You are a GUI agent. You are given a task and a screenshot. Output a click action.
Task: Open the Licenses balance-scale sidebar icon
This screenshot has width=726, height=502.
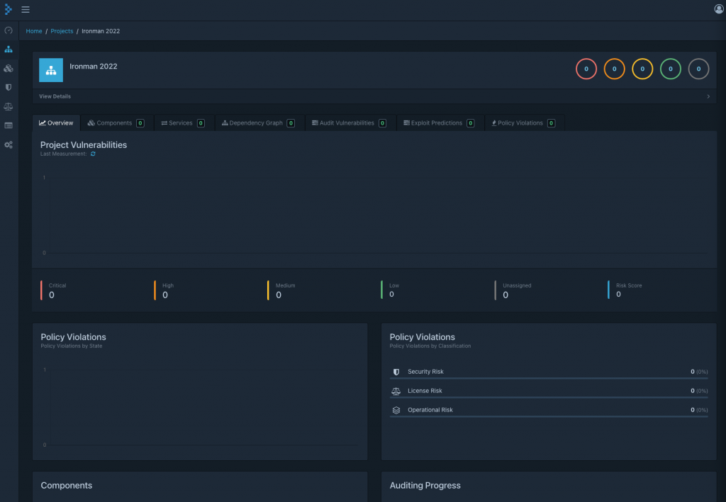click(9, 106)
